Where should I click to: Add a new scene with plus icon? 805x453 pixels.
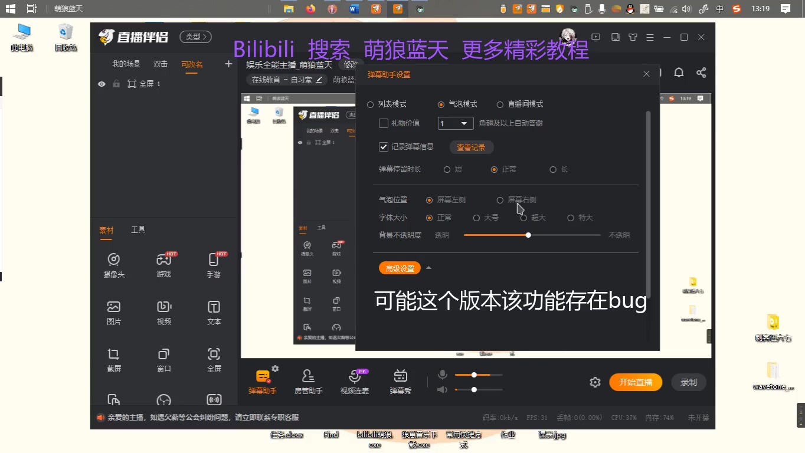[228, 64]
